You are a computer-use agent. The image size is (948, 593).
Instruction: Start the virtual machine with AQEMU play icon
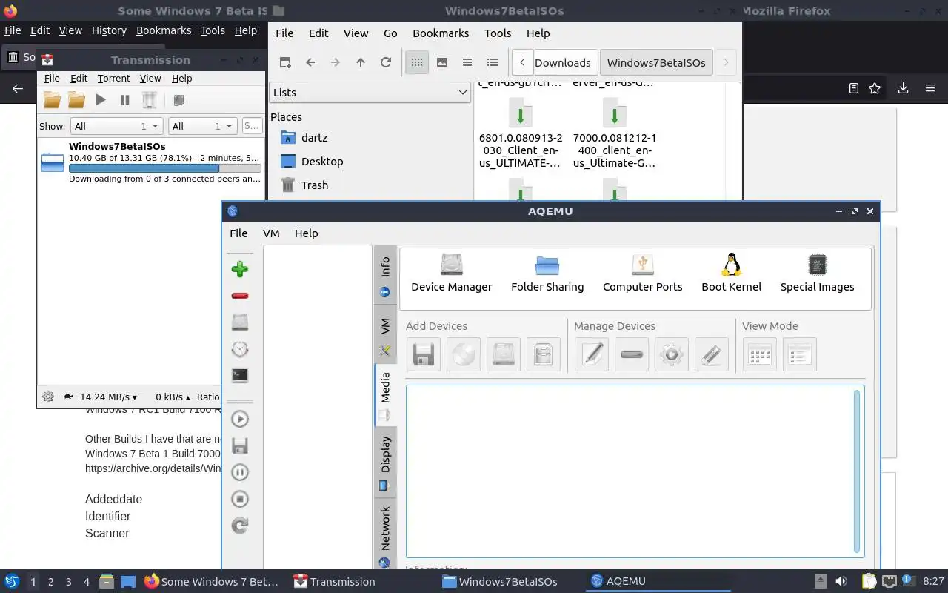coord(239,419)
